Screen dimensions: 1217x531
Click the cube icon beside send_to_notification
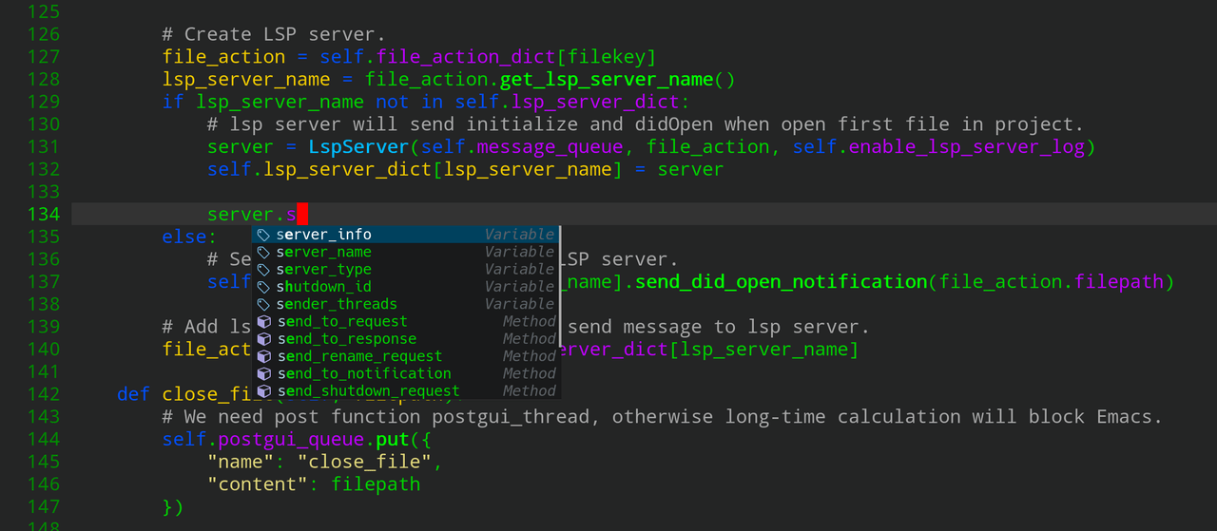(x=263, y=373)
